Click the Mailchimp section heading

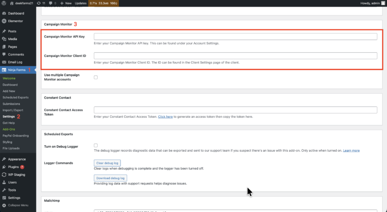click(52, 201)
